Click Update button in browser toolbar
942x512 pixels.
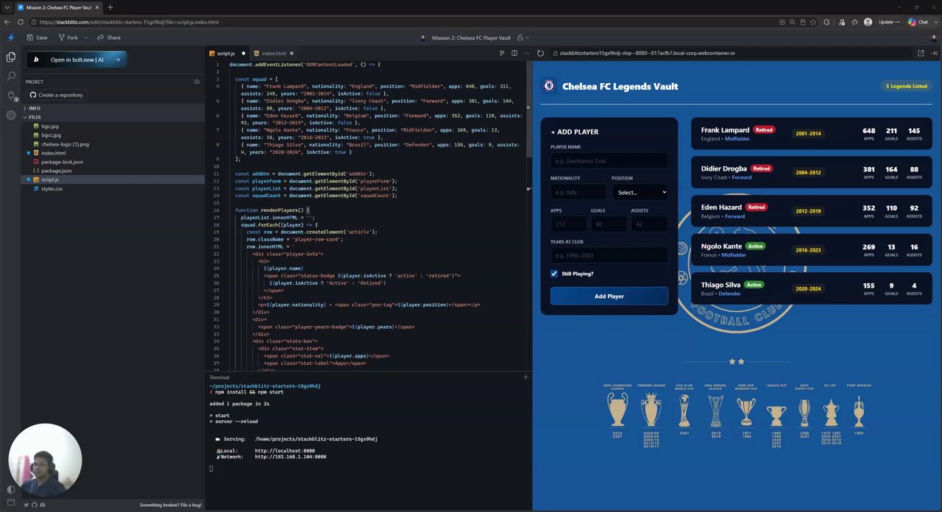888,22
